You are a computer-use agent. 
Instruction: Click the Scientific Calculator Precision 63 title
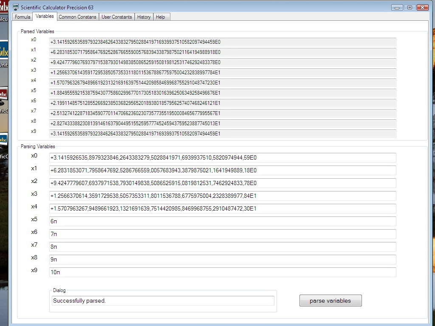[57, 8]
